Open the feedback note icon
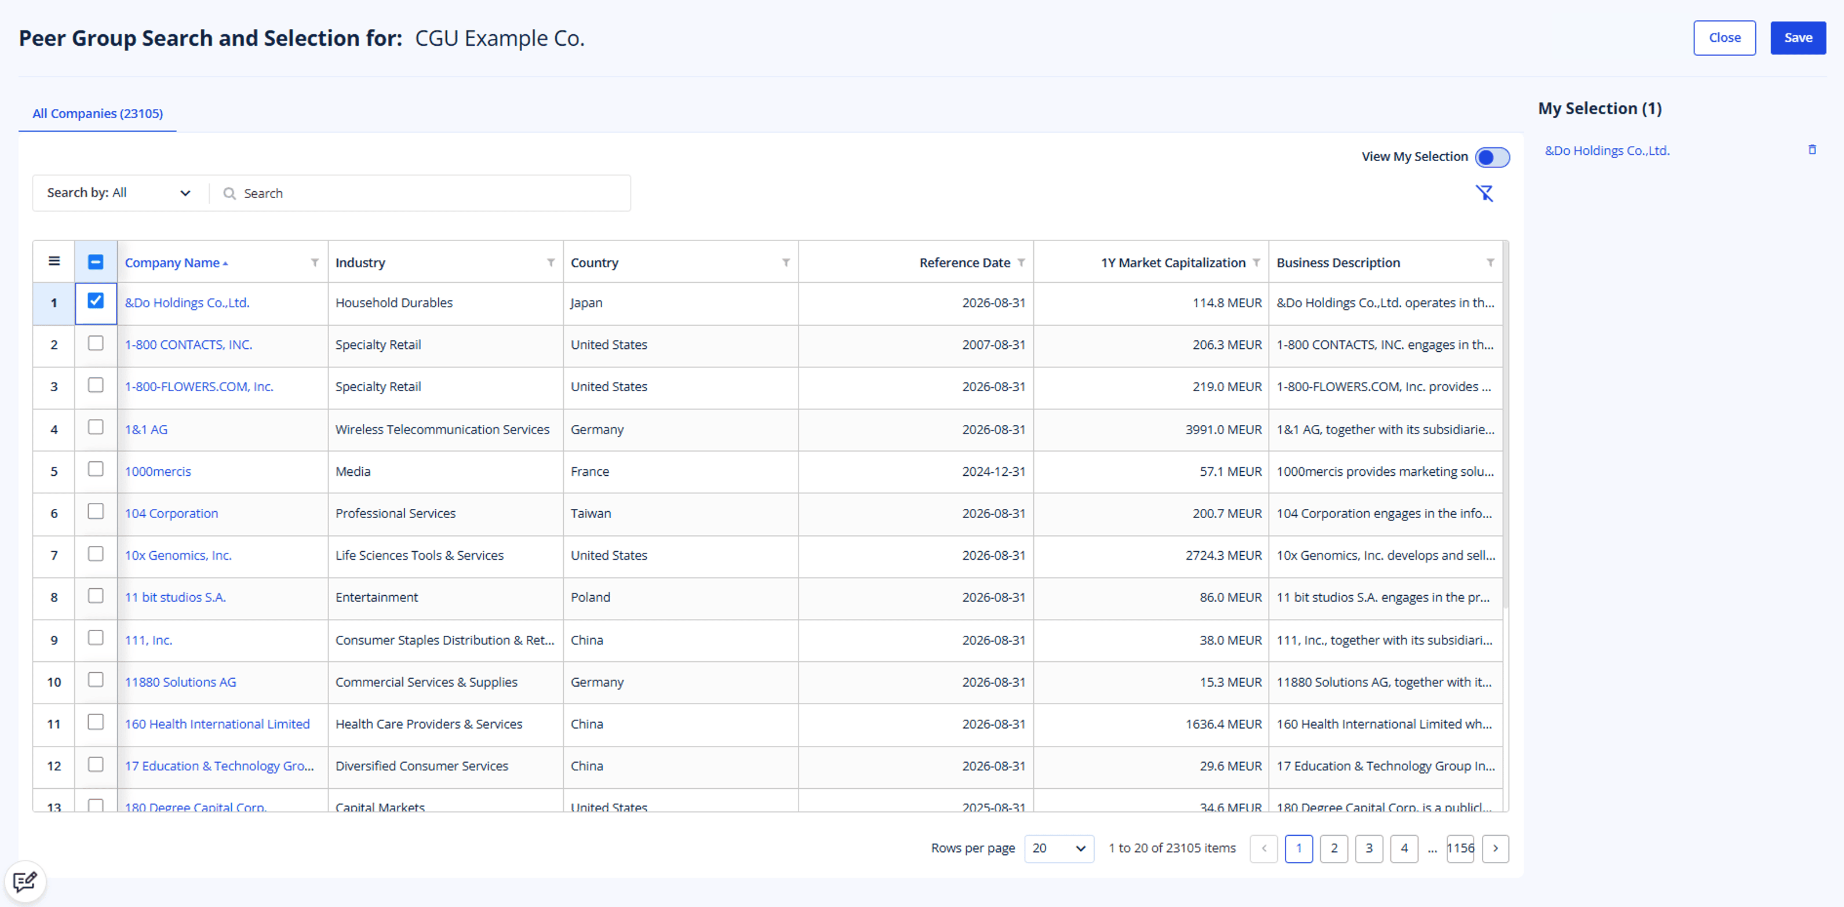 pyautogui.click(x=25, y=881)
